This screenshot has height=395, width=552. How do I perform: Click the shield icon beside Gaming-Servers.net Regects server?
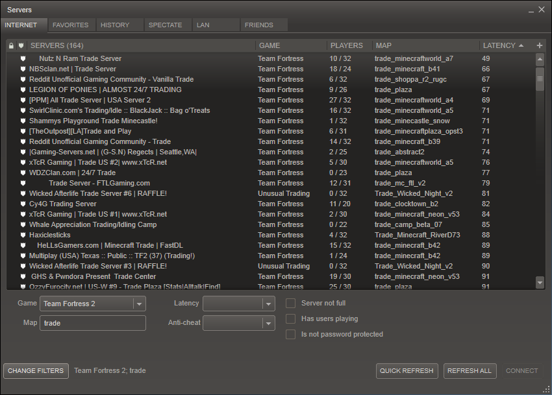[x=23, y=152]
